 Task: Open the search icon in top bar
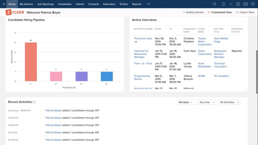click(x=214, y=4)
